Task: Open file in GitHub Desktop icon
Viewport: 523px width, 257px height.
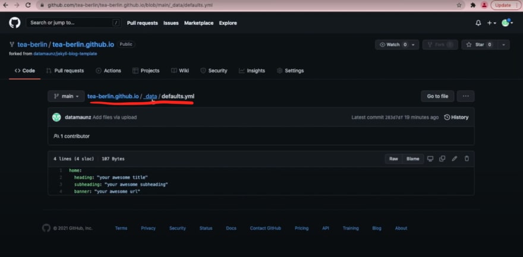Action: (430, 158)
